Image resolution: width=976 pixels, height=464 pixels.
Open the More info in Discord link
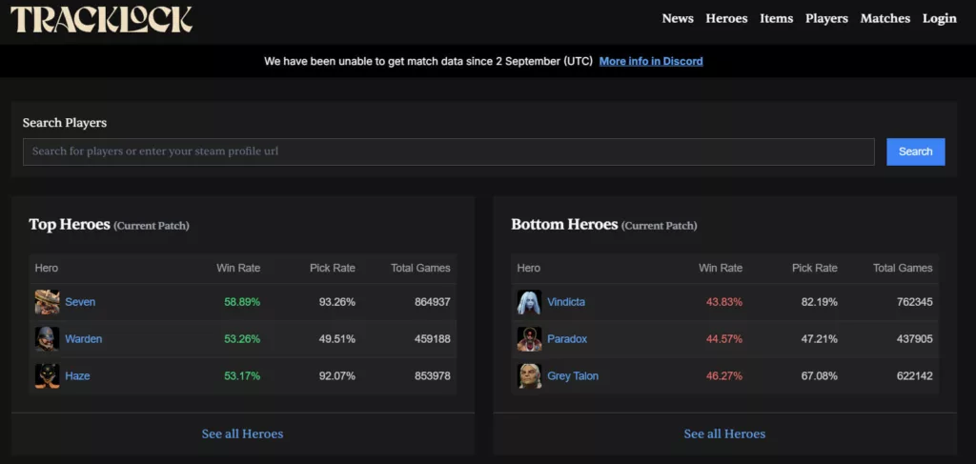coord(651,61)
